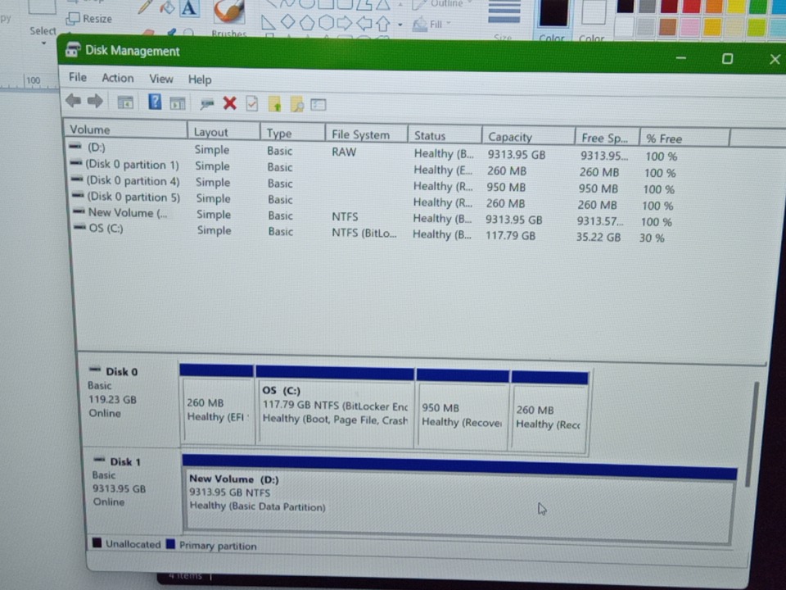Image resolution: width=786 pixels, height=590 pixels.
Task: Choose the lime palette color in Paint
Action: 756,27
